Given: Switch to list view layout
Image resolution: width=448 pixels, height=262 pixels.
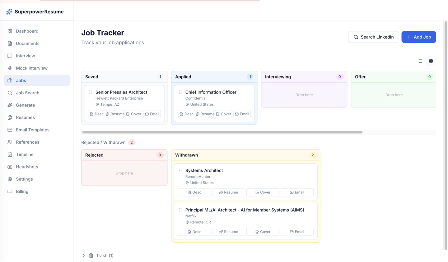Looking at the screenshot, I should (x=420, y=61).
